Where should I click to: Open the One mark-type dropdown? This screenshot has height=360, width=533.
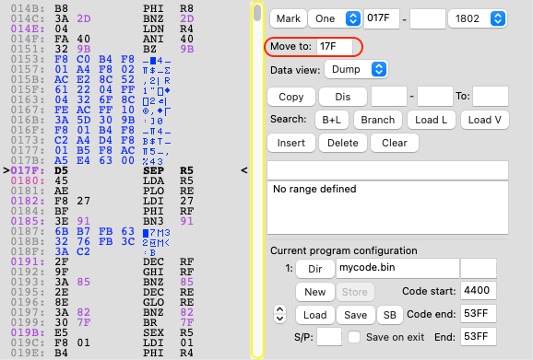335,18
